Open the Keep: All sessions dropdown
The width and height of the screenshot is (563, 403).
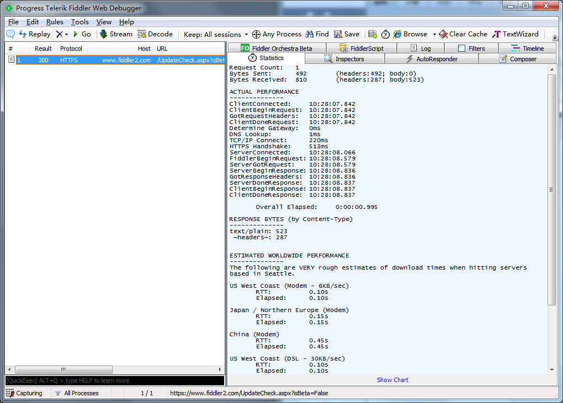[x=216, y=34]
